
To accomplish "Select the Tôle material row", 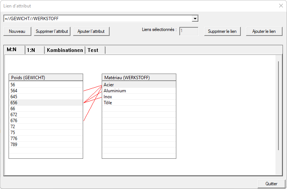I will [x=139, y=103].
